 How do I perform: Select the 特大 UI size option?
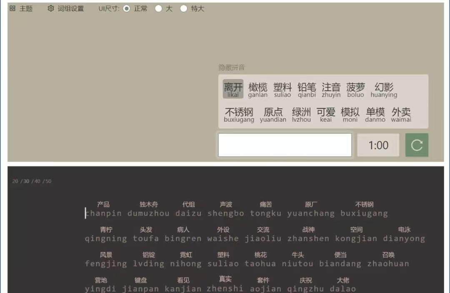tap(183, 8)
